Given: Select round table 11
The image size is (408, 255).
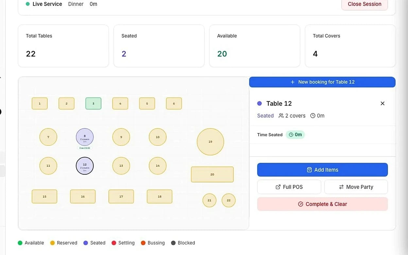Looking at the screenshot, I should point(48,166).
